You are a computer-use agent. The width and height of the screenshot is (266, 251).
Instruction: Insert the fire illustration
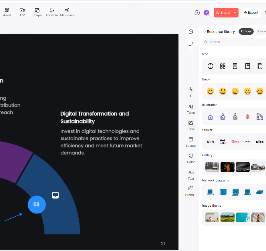click(x=247, y=116)
